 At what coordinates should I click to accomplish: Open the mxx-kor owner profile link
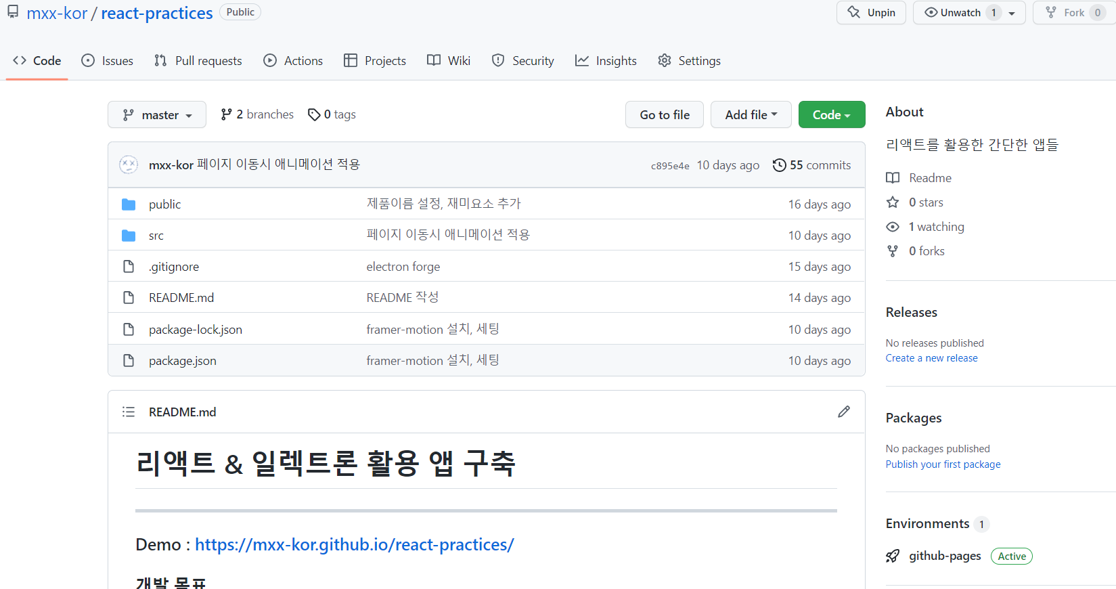click(57, 13)
